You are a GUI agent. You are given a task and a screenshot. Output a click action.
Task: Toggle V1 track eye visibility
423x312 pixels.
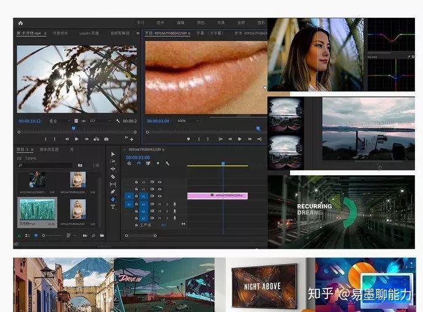(159, 196)
